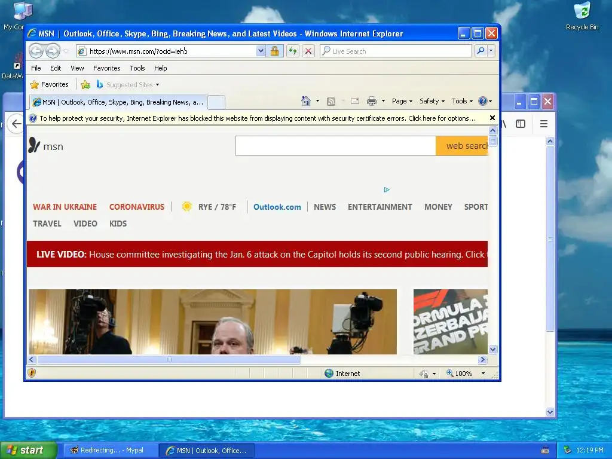This screenshot has height=459, width=612.
Task: Open KIDS navigation link
Action: coord(118,224)
